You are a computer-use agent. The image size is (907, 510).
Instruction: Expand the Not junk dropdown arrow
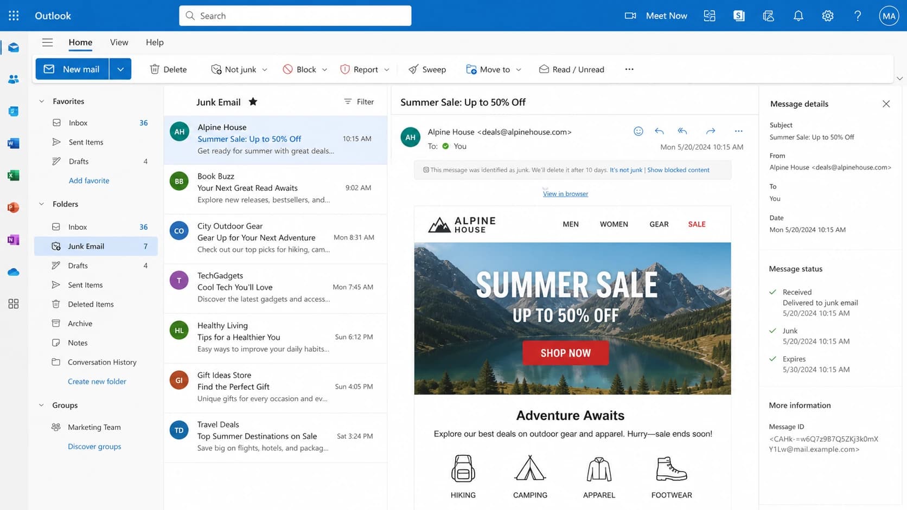[265, 70]
